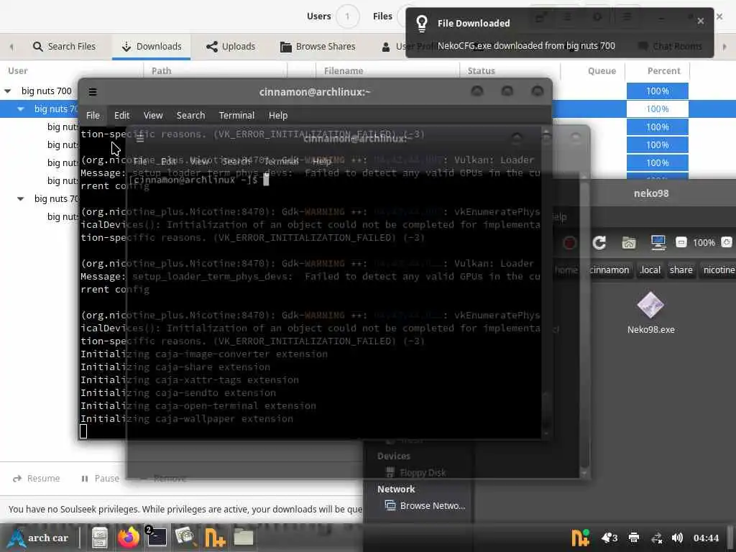This screenshot has width=736, height=552.
Task: Open the Help menu in the front terminal
Action: [278, 116]
